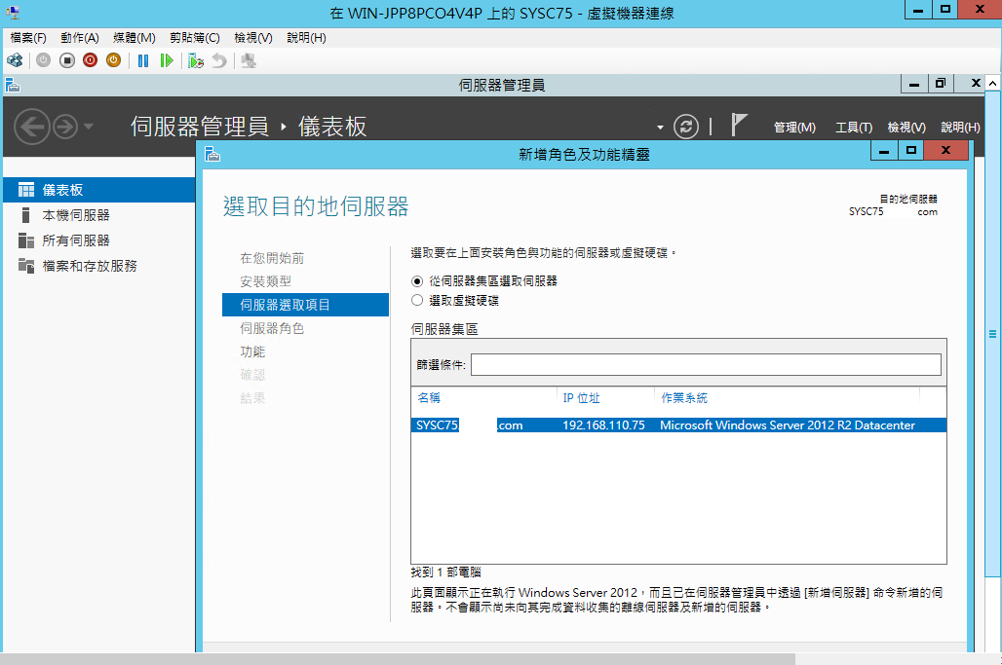The width and height of the screenshot is (1002, 665).
Task: Open the 檢視(V) menu in Server Manager
Action: point(906,128)
